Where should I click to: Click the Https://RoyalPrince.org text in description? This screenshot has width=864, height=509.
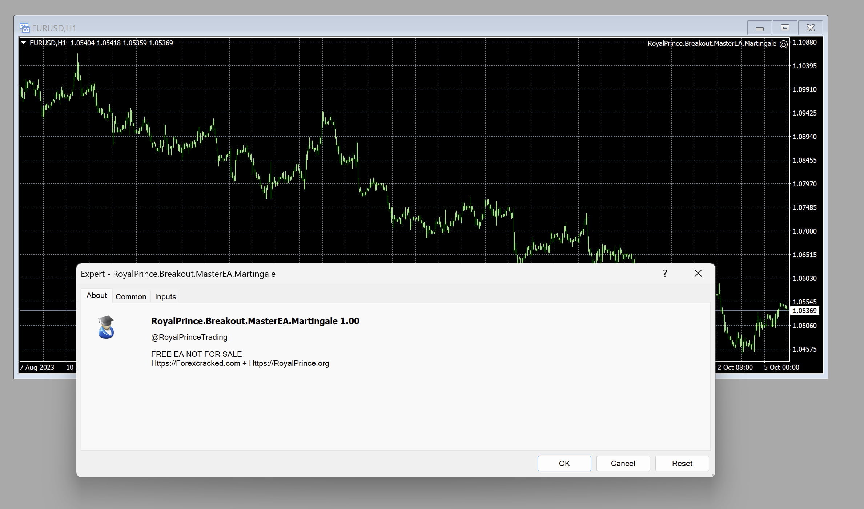point(289,363)
